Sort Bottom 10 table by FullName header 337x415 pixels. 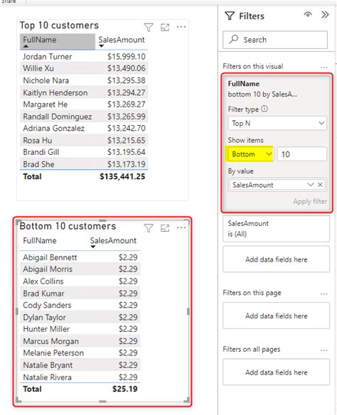point(40,241)
